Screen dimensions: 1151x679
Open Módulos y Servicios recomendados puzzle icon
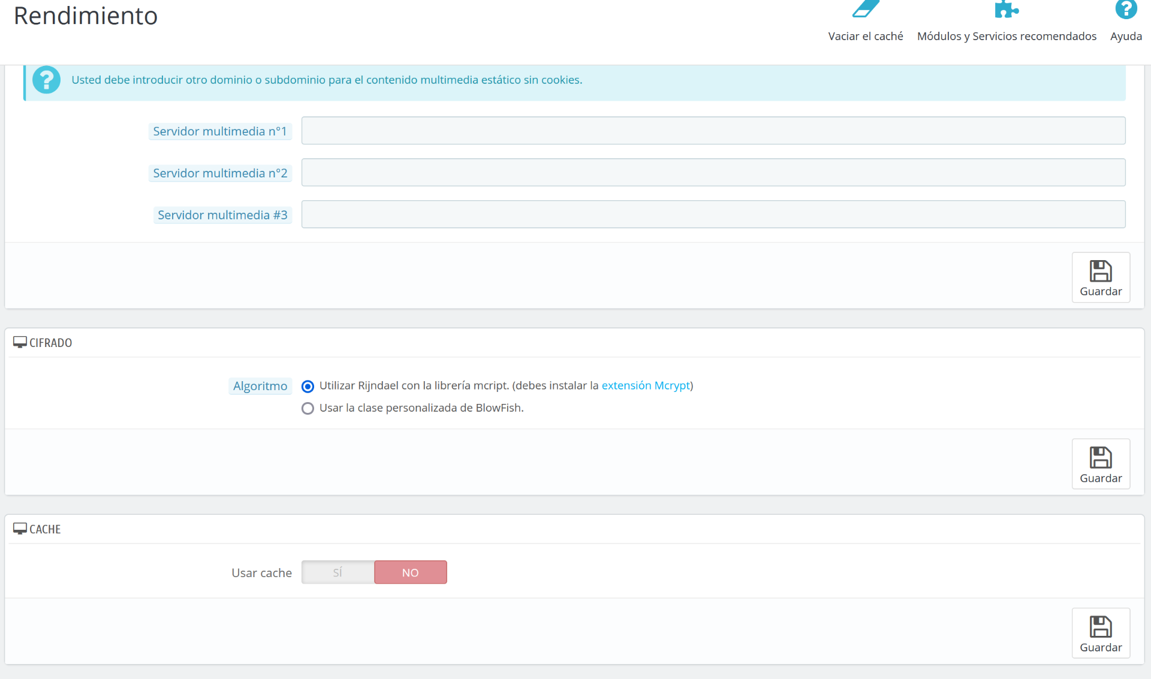click(x=1006, y=10)
